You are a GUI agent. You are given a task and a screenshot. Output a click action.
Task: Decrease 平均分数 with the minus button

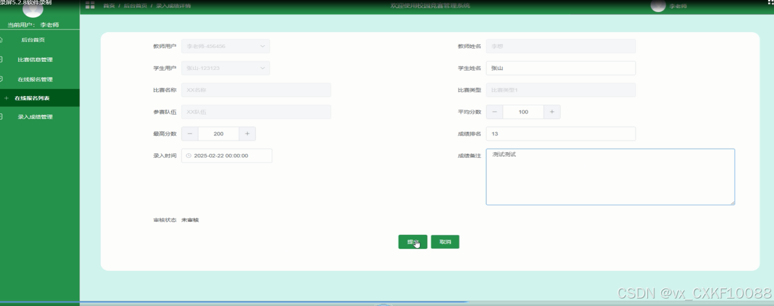[494, 112]
